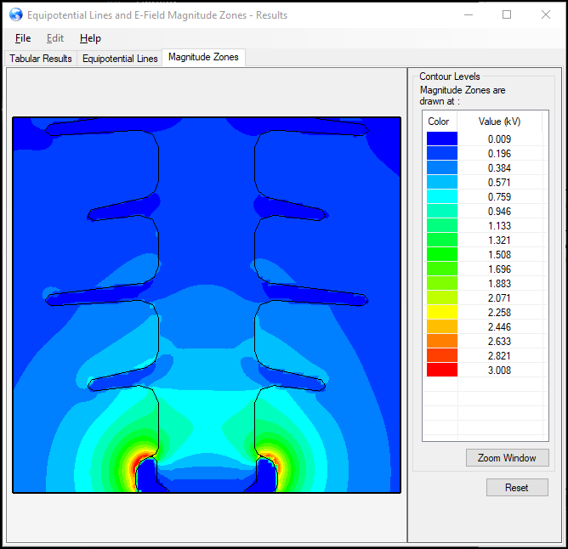Open the Edit menu
This screenshot has height=549, width=568.
(55, 38)
